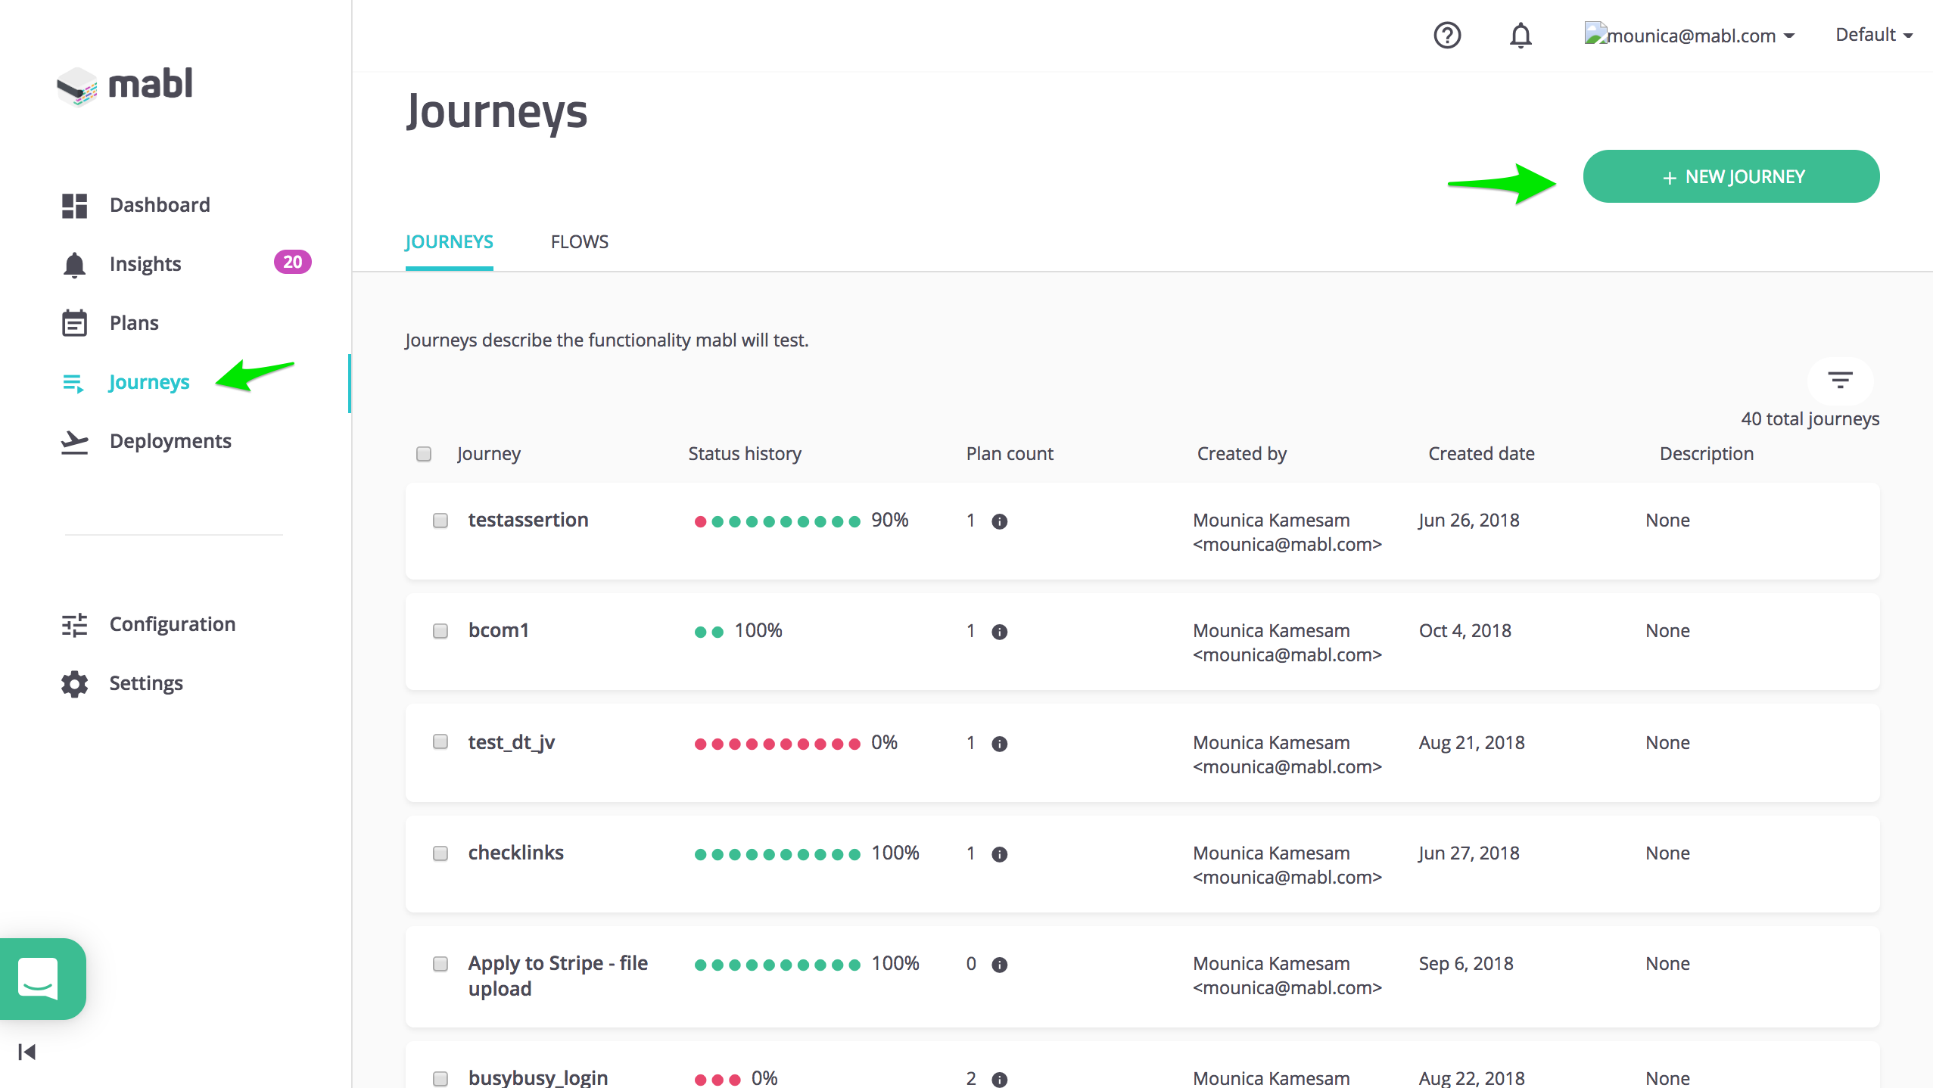Open the bcom1 journey link
This screenshot has width=1933, height=1088.
[498, 630]
